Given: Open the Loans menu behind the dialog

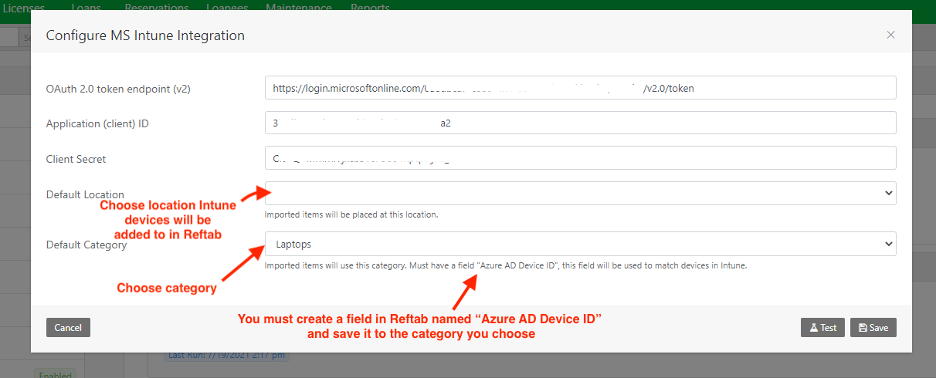Looking at the screenshot, I should click(x=86, y=7).
